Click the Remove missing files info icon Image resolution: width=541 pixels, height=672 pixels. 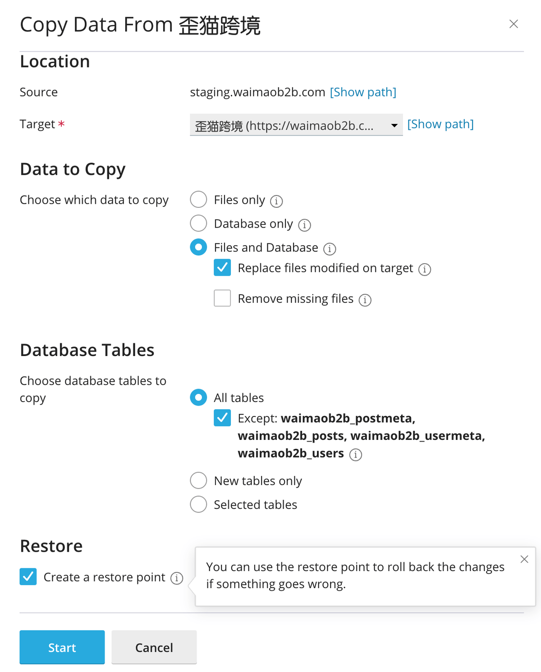365,300
